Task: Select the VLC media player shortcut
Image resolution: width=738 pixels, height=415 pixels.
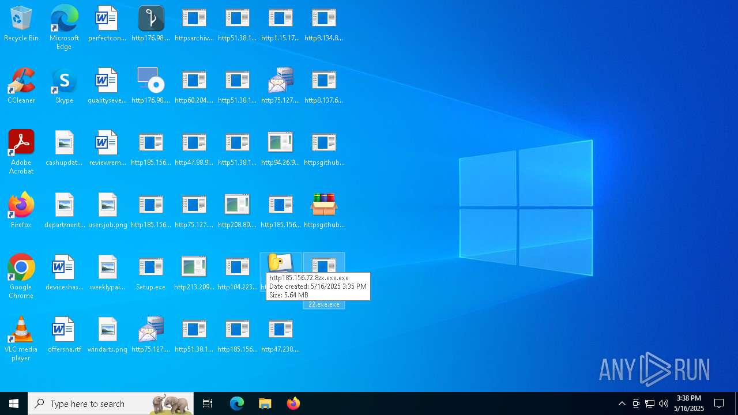Action: pos(21,339)
